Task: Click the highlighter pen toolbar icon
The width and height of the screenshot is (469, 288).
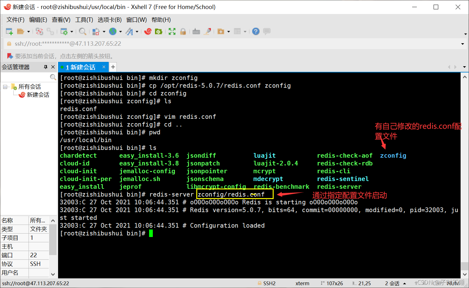Action: (207, 31)
